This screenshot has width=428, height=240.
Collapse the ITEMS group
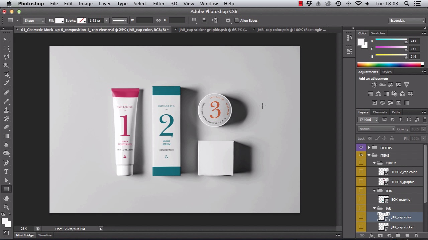tap(369, 155)
